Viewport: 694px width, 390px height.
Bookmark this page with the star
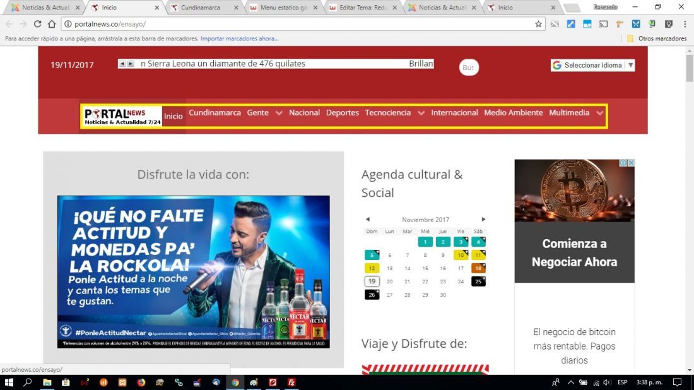[538, 24]
